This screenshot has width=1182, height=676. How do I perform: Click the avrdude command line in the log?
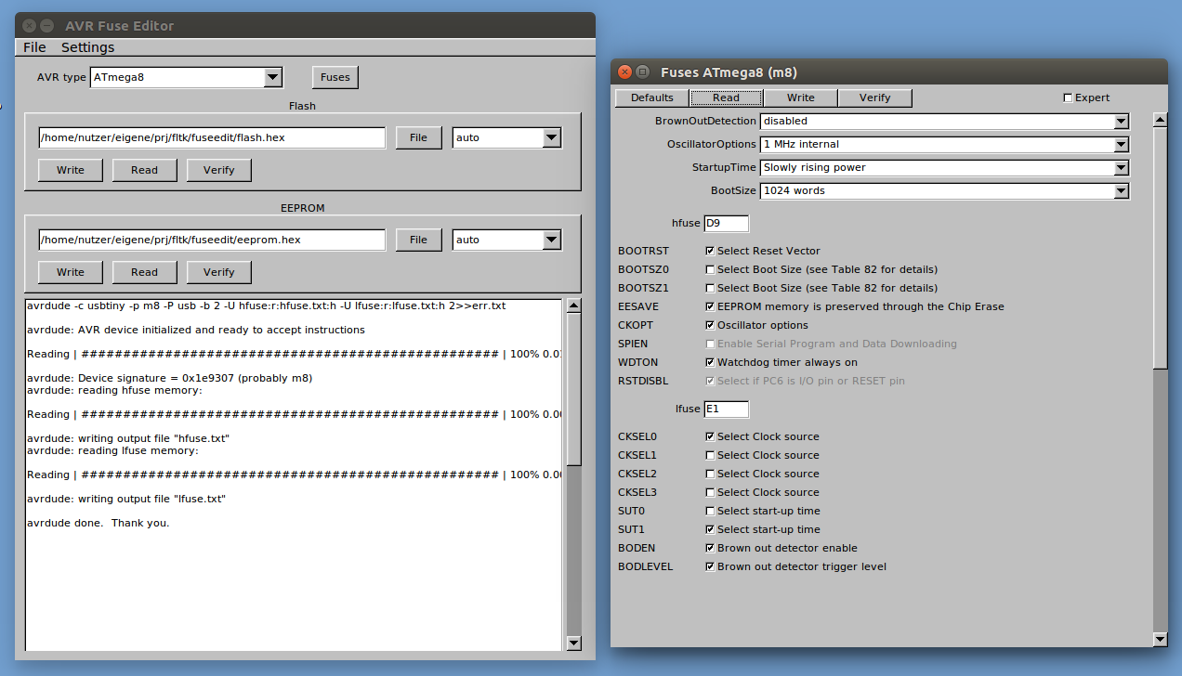point(266,305)
